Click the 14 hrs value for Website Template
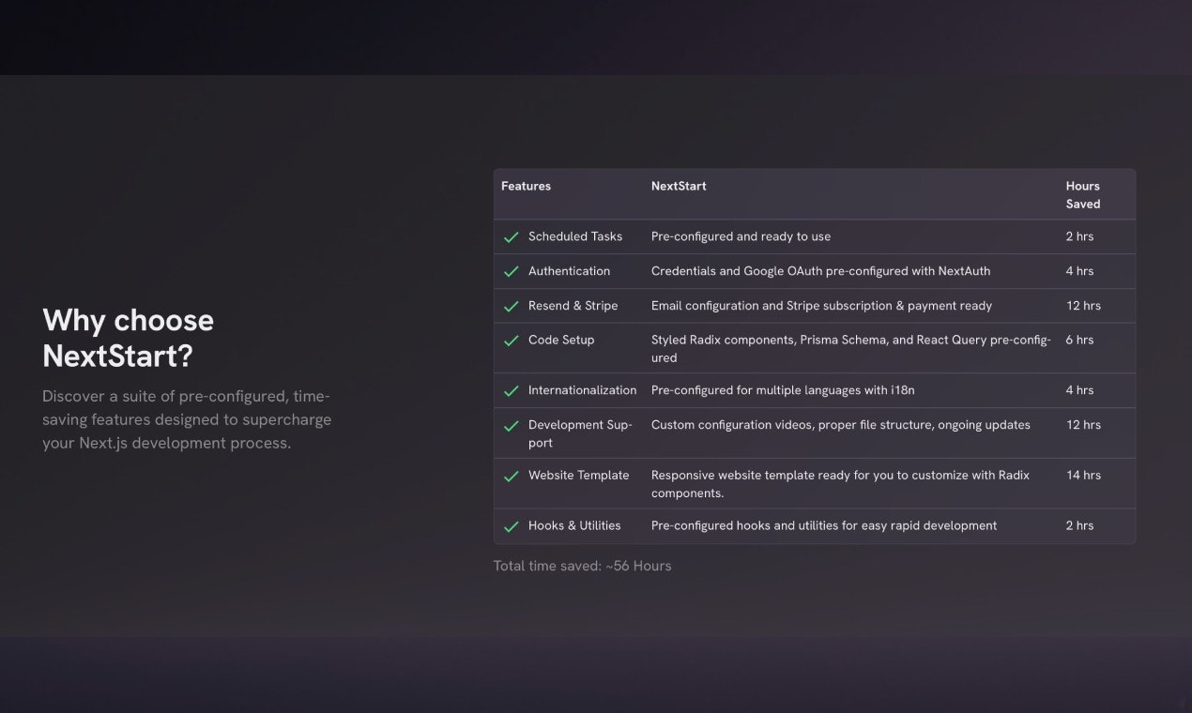The width and height of the screenshot is (1192, 713). [1083, 476]
